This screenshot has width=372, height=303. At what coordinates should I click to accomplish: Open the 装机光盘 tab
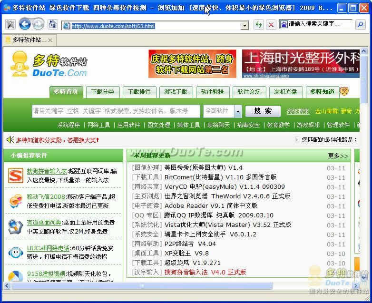[x=285, y=92]
